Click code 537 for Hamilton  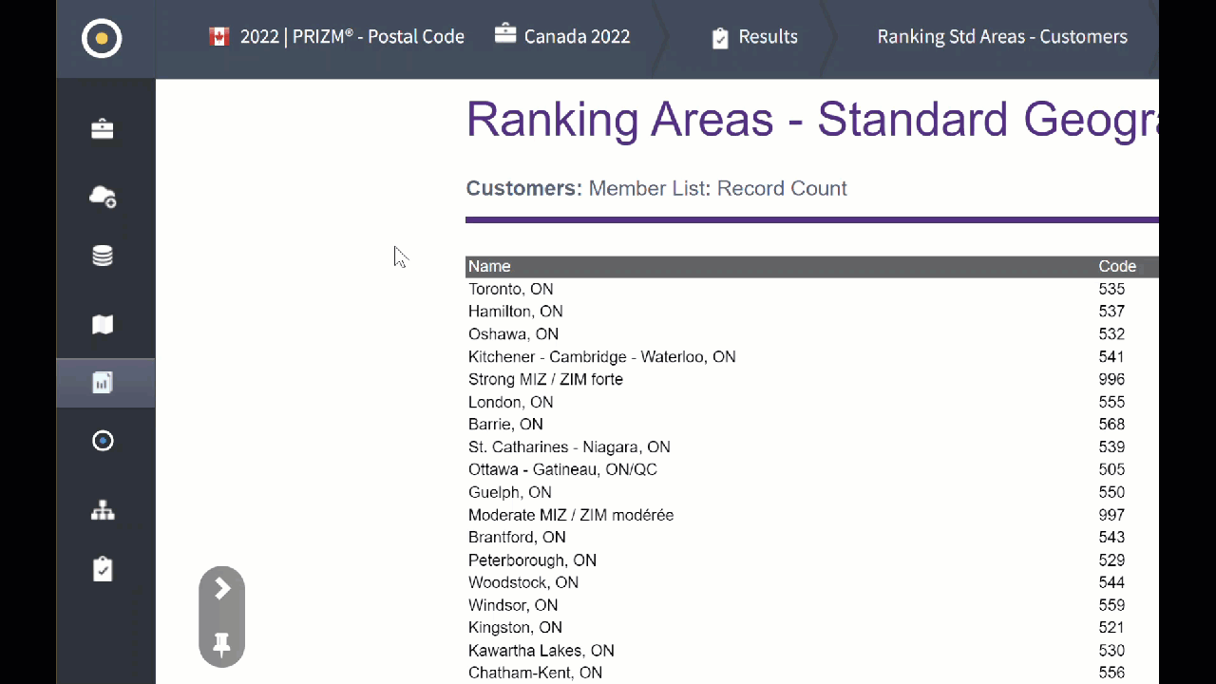[1111, 312]
